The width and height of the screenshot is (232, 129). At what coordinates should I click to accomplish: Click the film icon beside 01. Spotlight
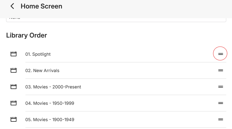[13, 54]
